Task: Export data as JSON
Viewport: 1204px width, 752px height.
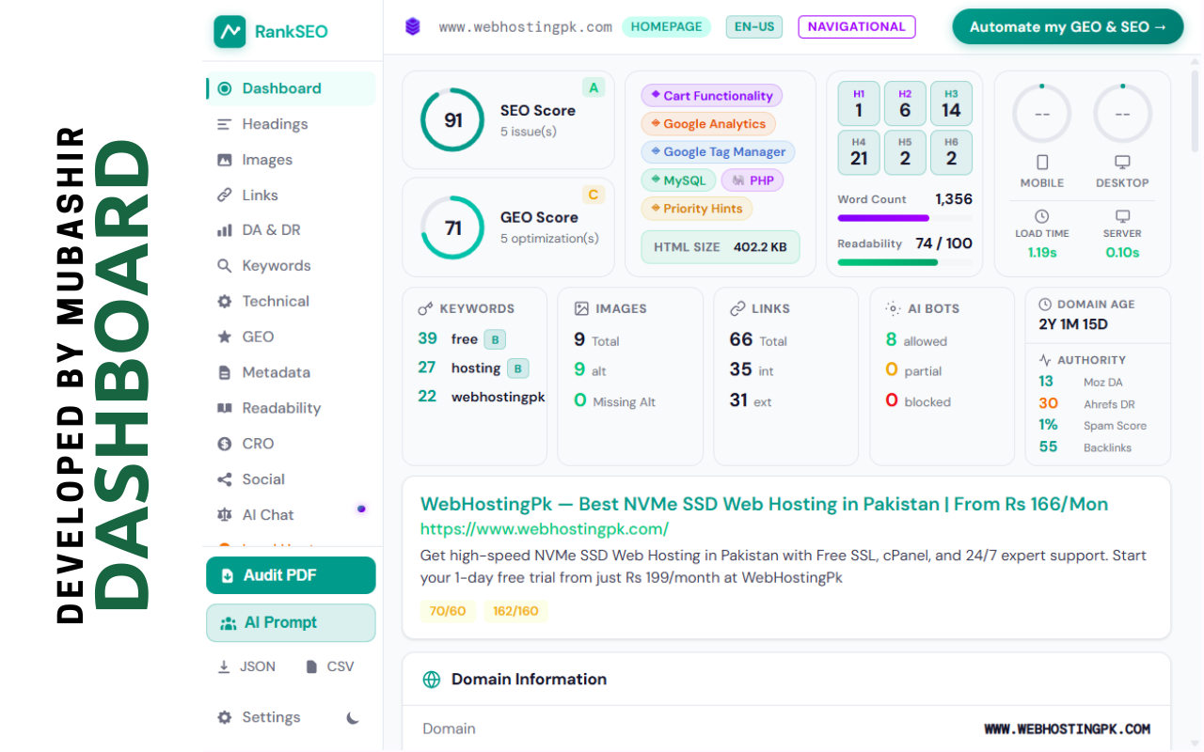Action: (x=246, y=666)
